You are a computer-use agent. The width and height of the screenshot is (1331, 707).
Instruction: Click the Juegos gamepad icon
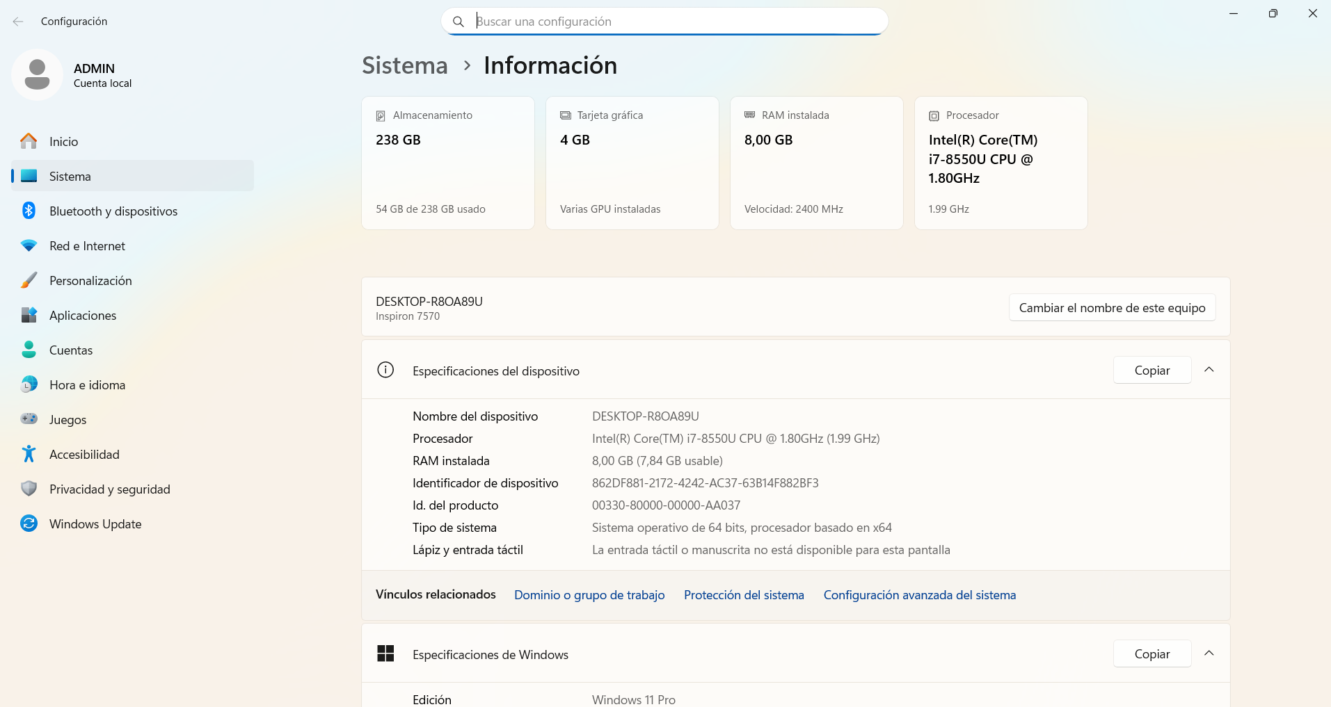click(29, 419)
